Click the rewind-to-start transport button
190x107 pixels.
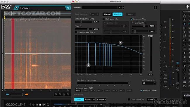pyautogui.click(x=37, y=104)
